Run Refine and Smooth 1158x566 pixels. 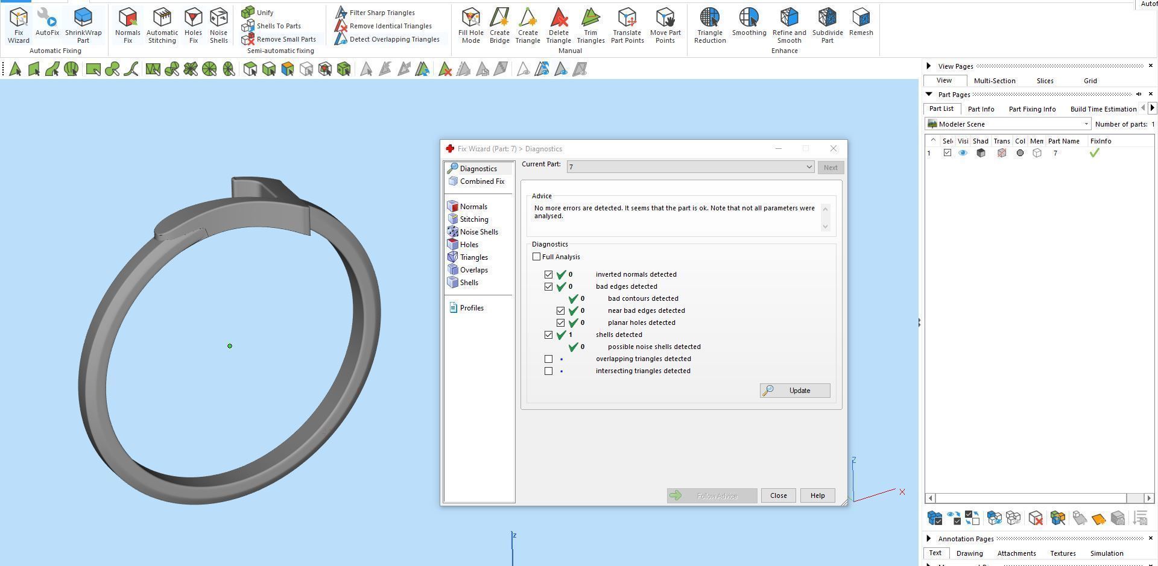click(x=789, y=25)
